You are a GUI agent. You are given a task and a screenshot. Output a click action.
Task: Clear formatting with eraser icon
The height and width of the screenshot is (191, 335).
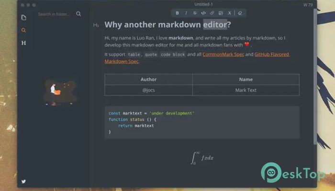240,13
